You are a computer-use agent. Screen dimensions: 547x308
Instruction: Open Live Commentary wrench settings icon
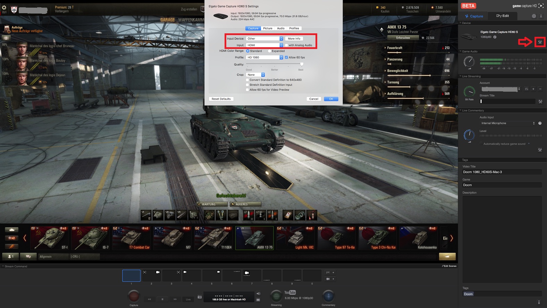click(x=540, y=150)
